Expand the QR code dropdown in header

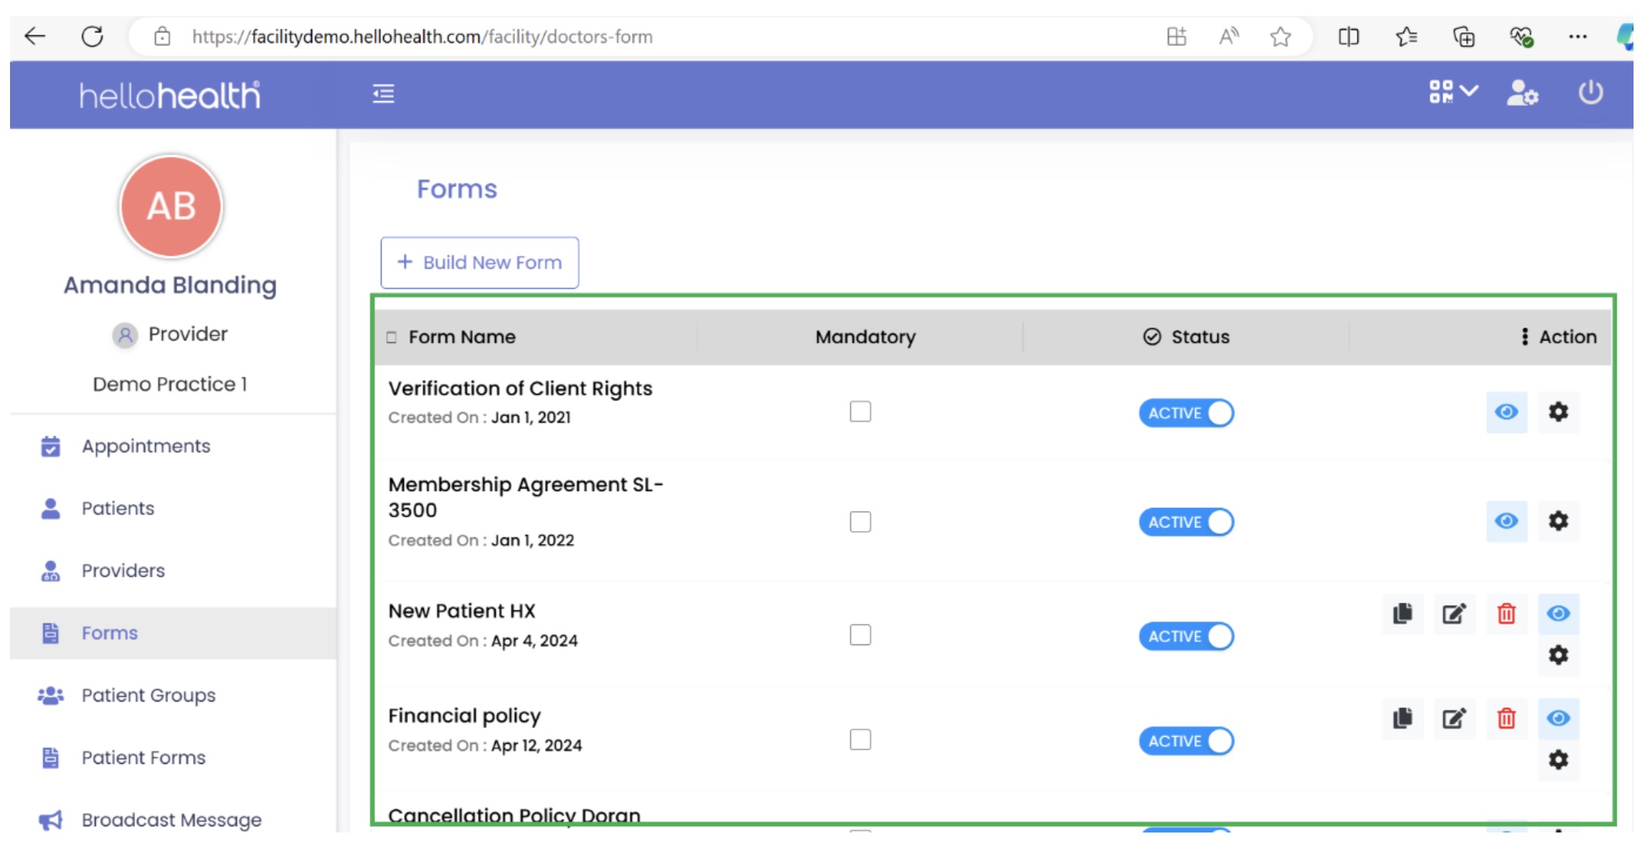(1452, 92)
